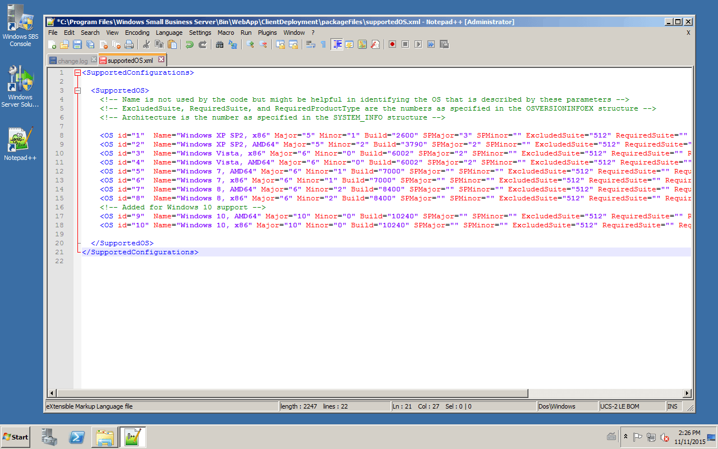Open the File menu

click(53, 33)
